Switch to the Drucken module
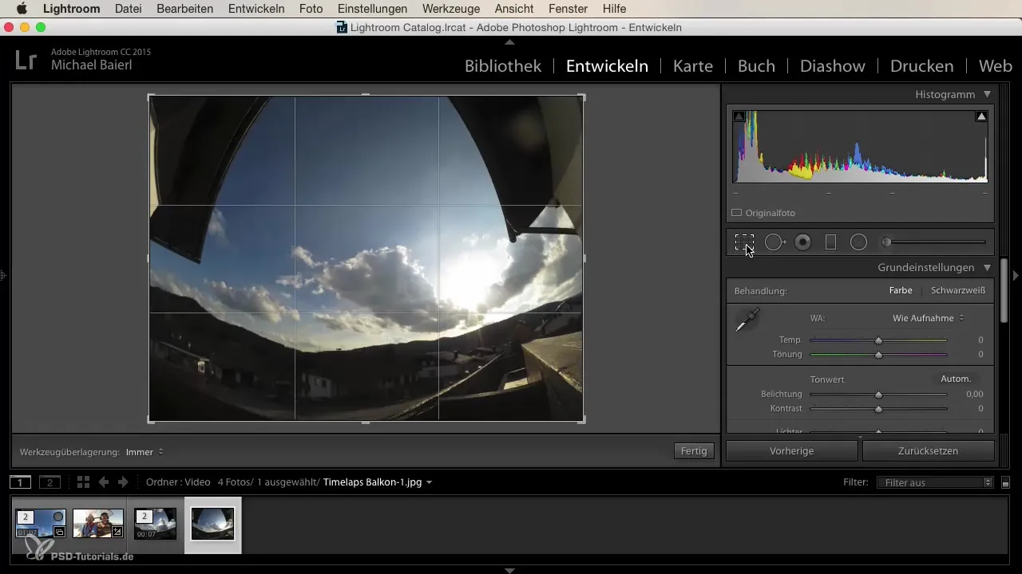The height and width of the screenshot is (574, 1022). 921,66
